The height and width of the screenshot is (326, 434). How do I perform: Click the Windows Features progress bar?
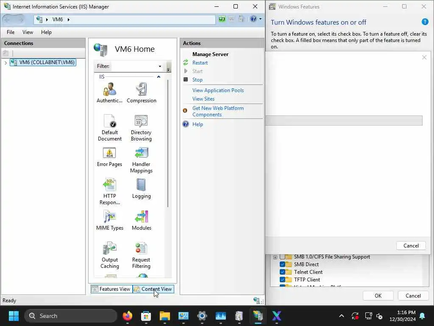pos(344,121)
